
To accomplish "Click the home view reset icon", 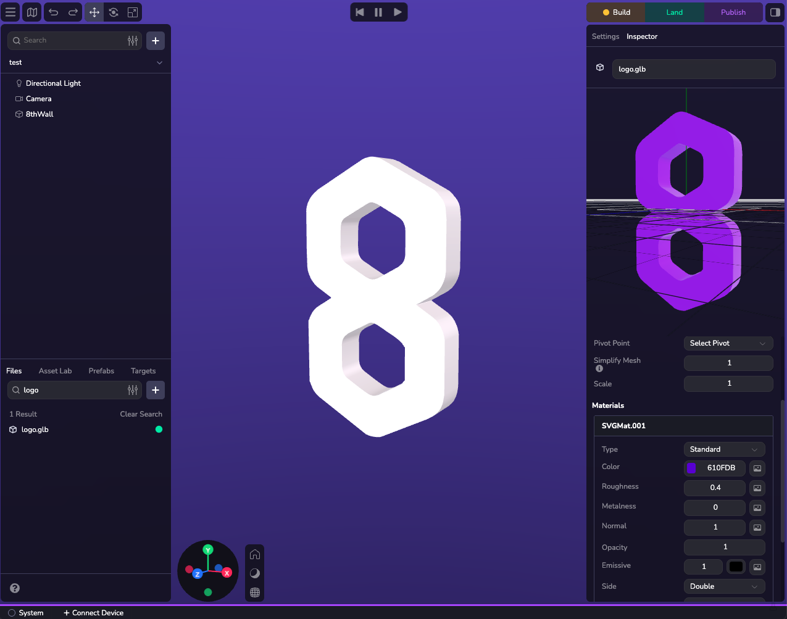I will (254, 554).
